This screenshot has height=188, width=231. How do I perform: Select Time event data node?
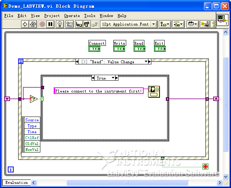[32, 132]
